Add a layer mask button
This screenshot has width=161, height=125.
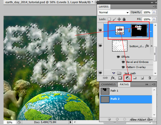pyautogui.click(x=120, y=78)
